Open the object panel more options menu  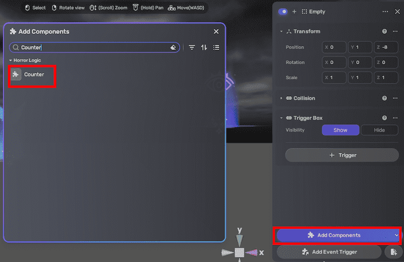385,11
